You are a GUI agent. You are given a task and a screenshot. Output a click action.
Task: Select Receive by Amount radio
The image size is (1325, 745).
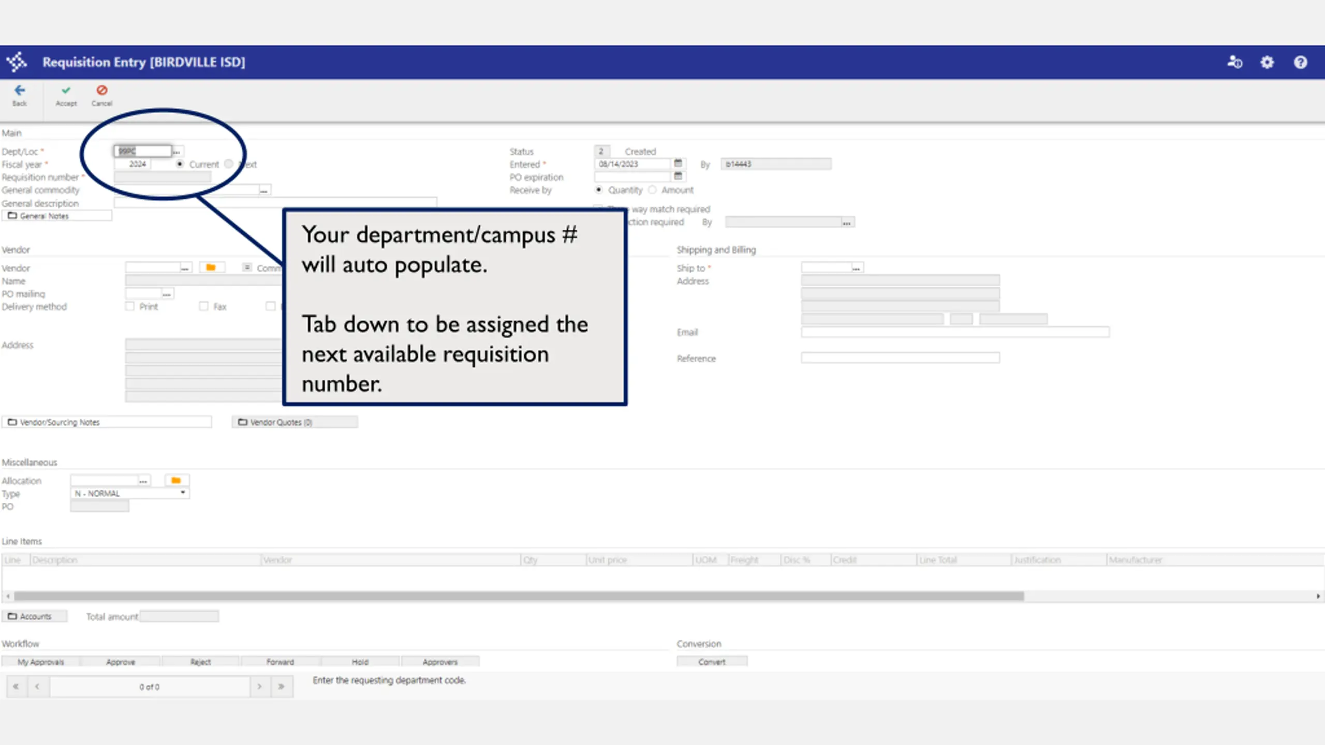653,190
